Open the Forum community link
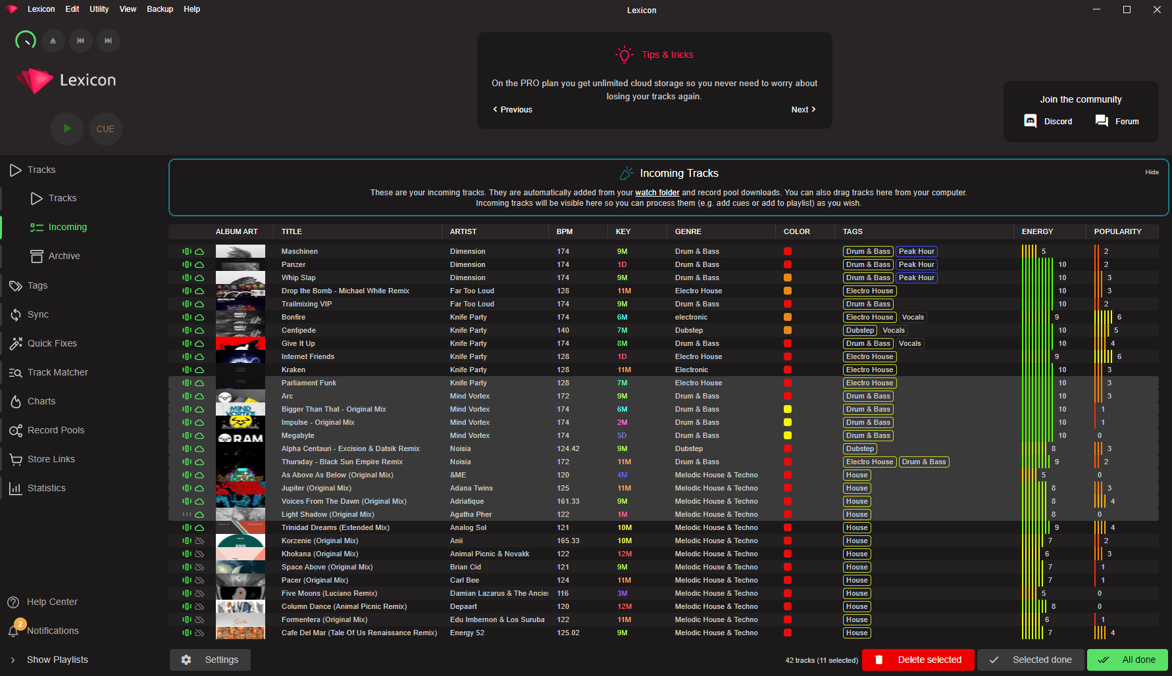The width and height of the screenshot is (1172, 676). tap(1117, 121)
